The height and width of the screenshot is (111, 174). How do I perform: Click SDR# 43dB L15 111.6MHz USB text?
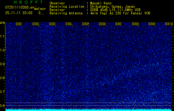coord(115,10)
